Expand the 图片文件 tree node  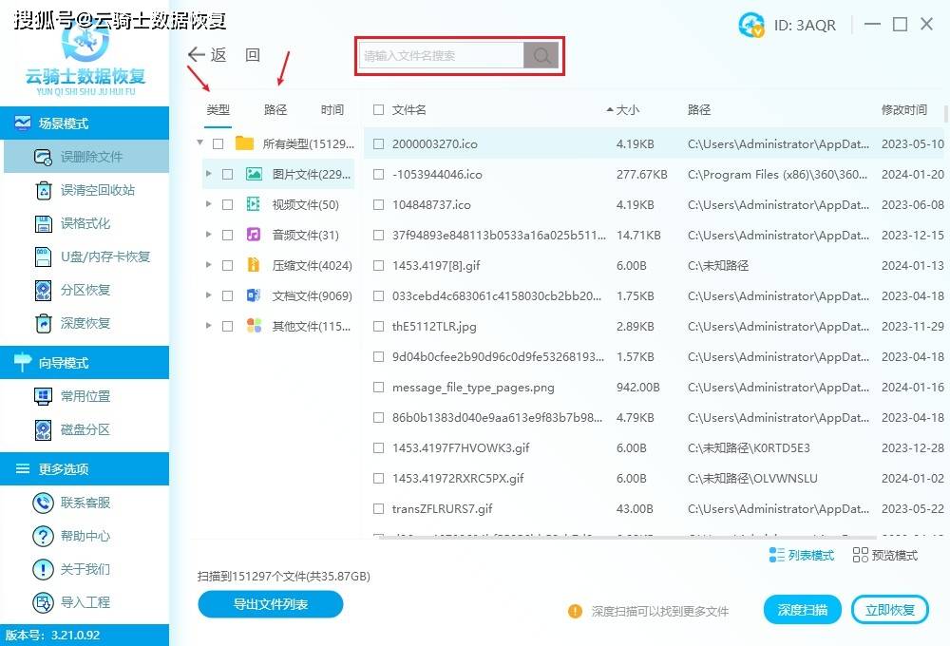pos(208,174)
